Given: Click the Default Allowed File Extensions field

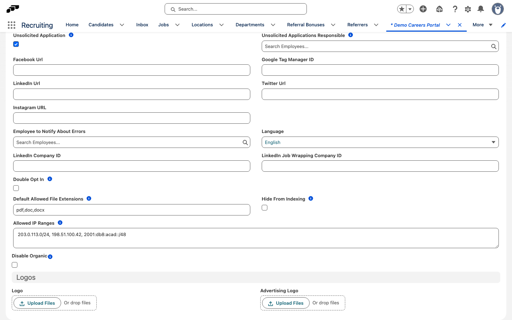Looking at the screenshot, I should click(132, 210).
